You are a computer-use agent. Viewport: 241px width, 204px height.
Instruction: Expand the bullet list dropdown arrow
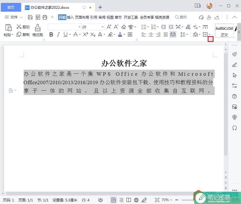pos(148,27)
